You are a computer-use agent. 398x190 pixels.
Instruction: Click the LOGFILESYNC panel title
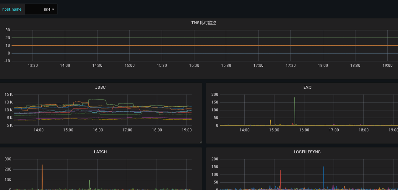[307, 152]
